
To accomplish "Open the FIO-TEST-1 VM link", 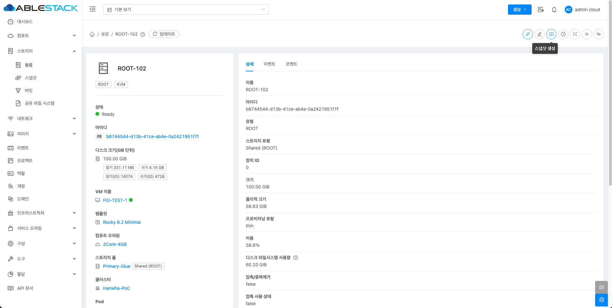I will tap(115, 200).
